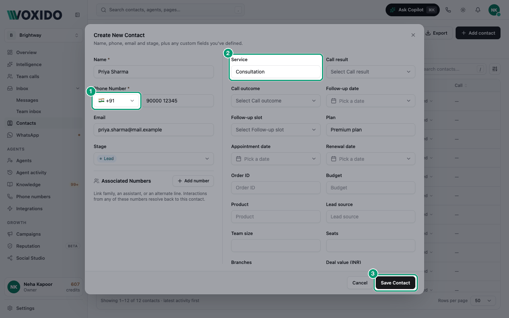Open the Agent activity page
Image resolution: width=509 pixels, height=318 pixels.
[x=44, y=172]
